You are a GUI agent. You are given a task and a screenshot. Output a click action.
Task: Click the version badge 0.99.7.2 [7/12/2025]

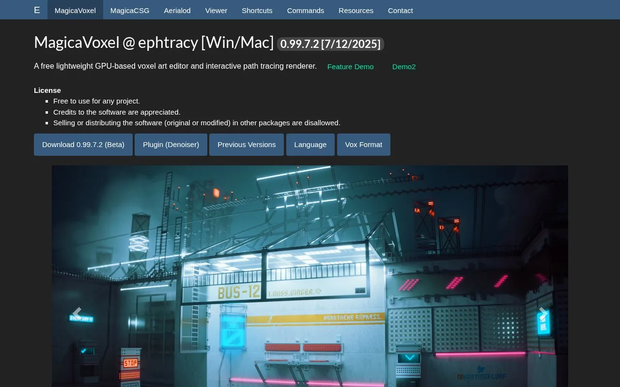330,44
